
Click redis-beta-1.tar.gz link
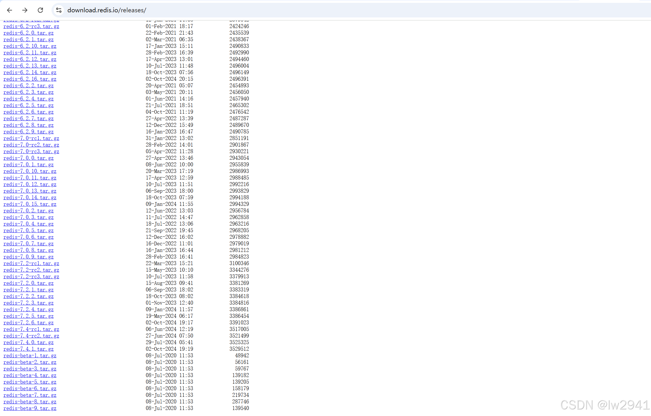(30, 356)
